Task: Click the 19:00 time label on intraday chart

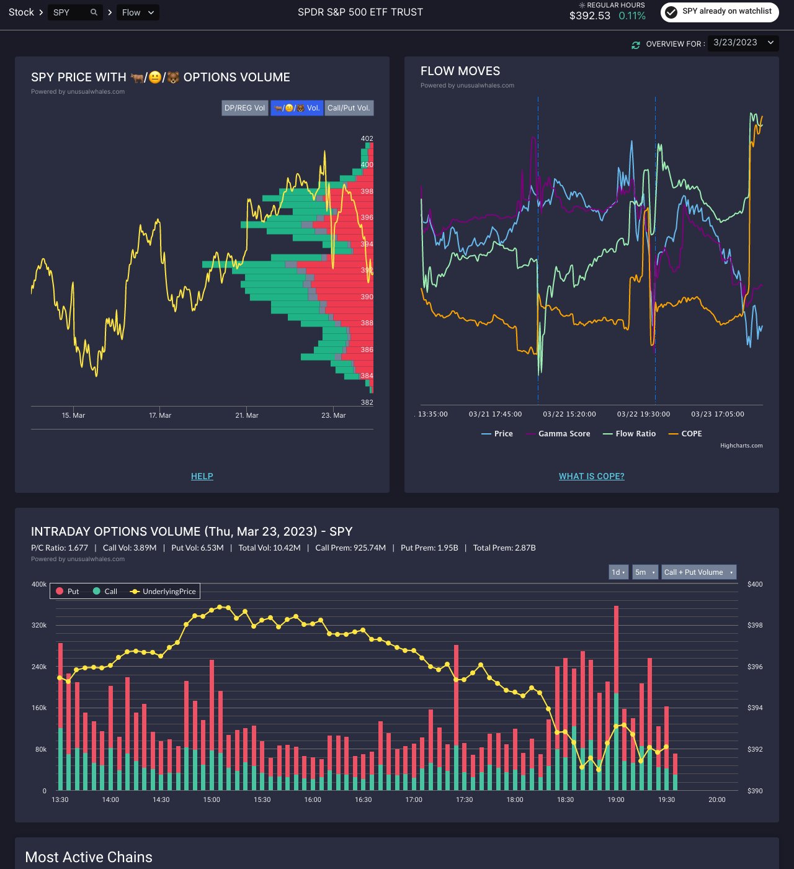Action: [616, 800]
